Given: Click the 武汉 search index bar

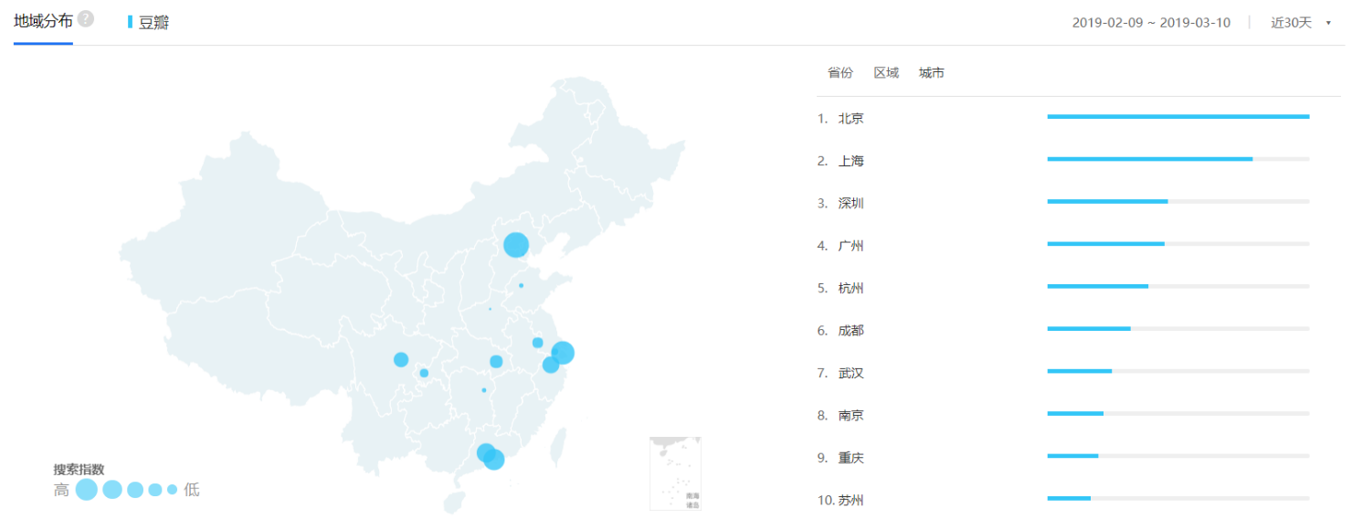Looking at the screenshot, I should click(x=1178, y=371).
